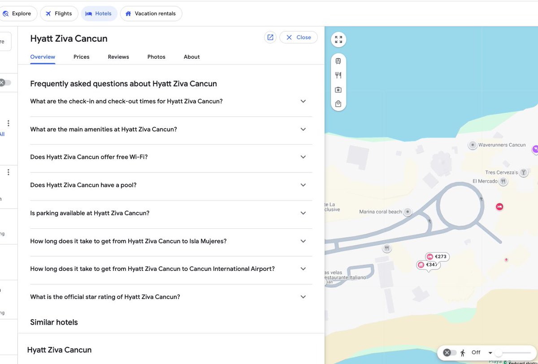Select the Tres Cerveza's bar pin
This screenshot has height=364, width=538.
(x=523, y=172)
